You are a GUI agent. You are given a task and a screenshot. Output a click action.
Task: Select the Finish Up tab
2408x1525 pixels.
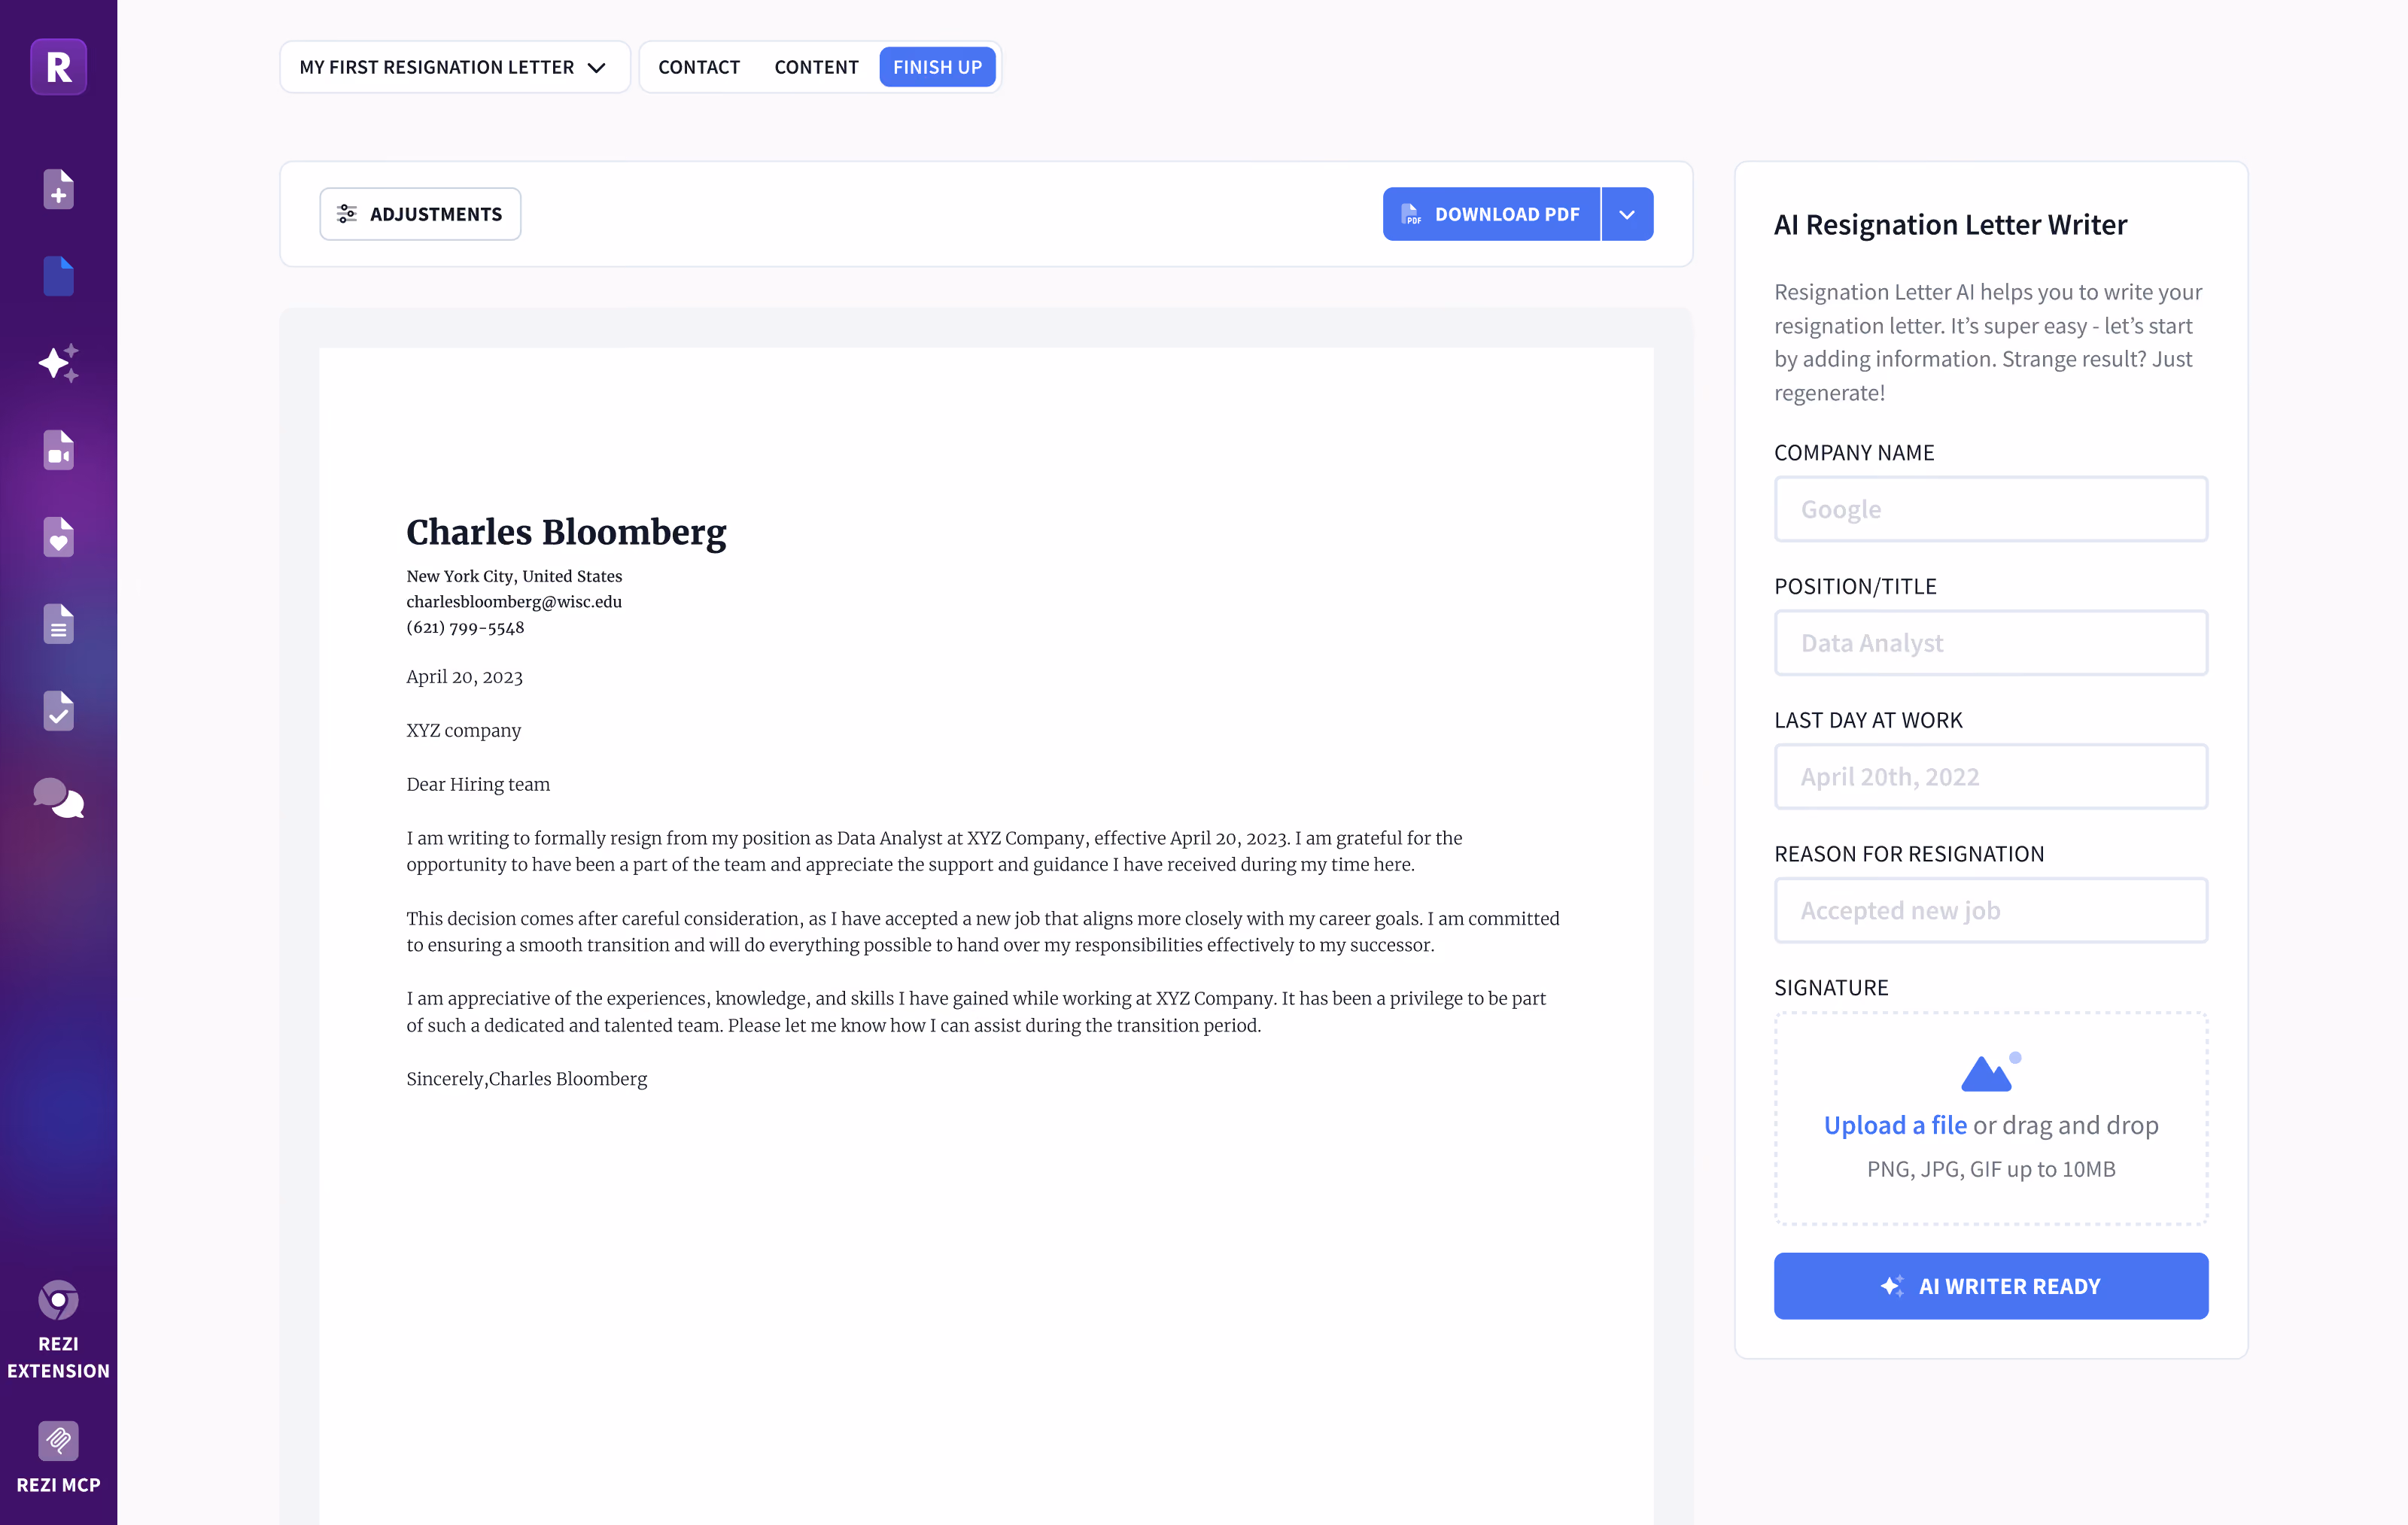click(x=937, y=67)
